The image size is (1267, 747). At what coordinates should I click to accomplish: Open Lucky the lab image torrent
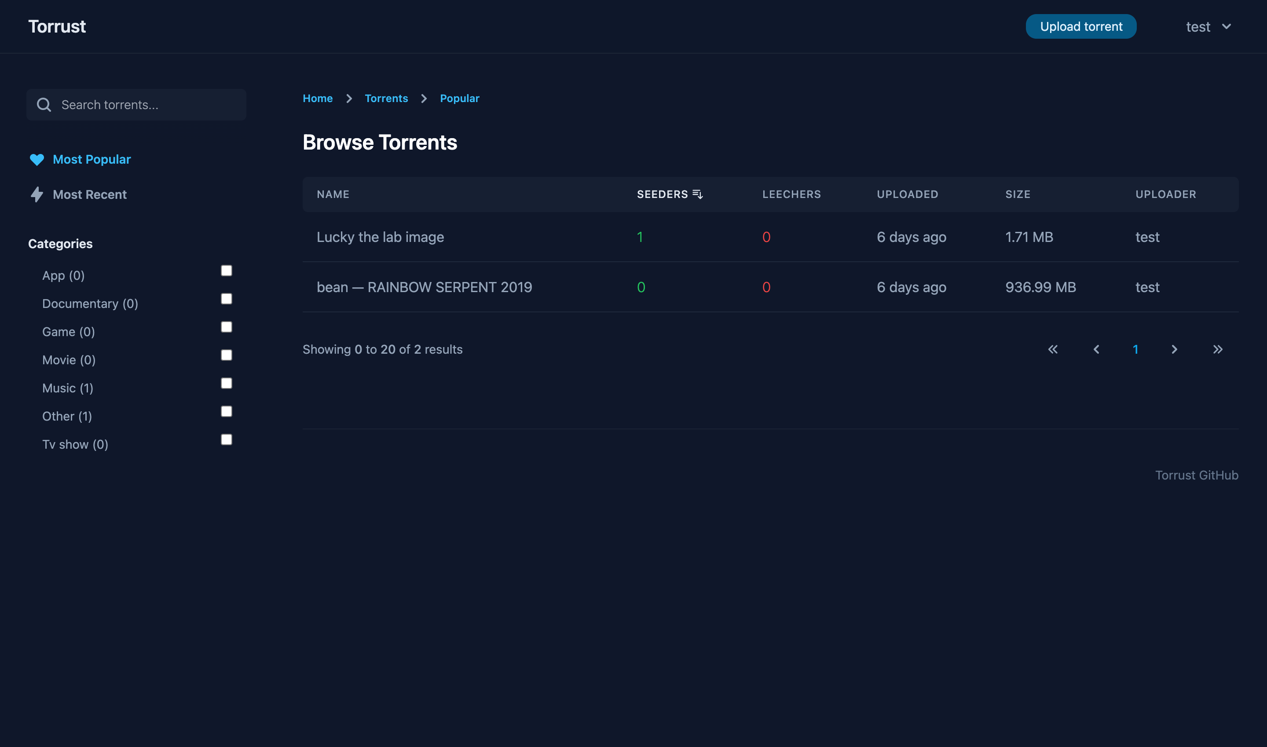point(380,237)
